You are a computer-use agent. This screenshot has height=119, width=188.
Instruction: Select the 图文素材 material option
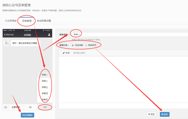point(80,53)
